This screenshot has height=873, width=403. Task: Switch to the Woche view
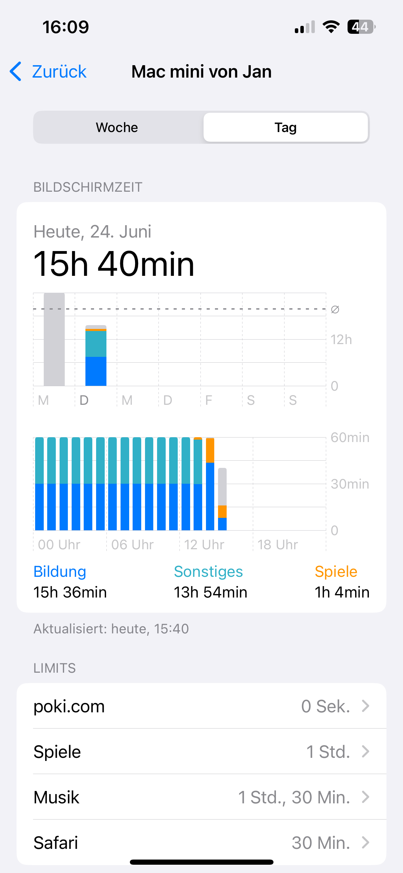click(117, 128)
